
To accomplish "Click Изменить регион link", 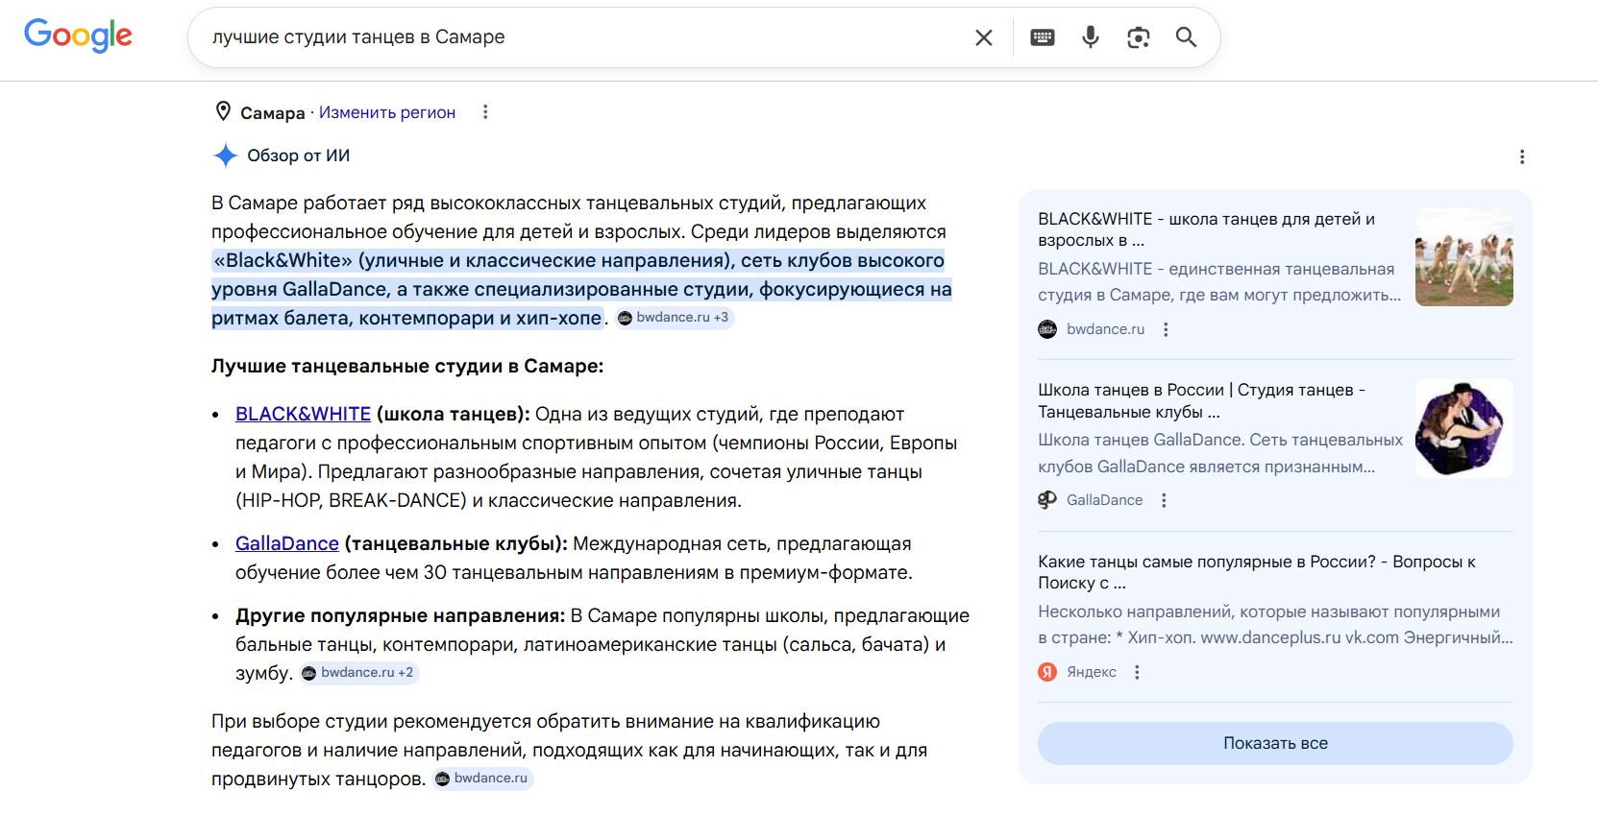I will (387, 112).
